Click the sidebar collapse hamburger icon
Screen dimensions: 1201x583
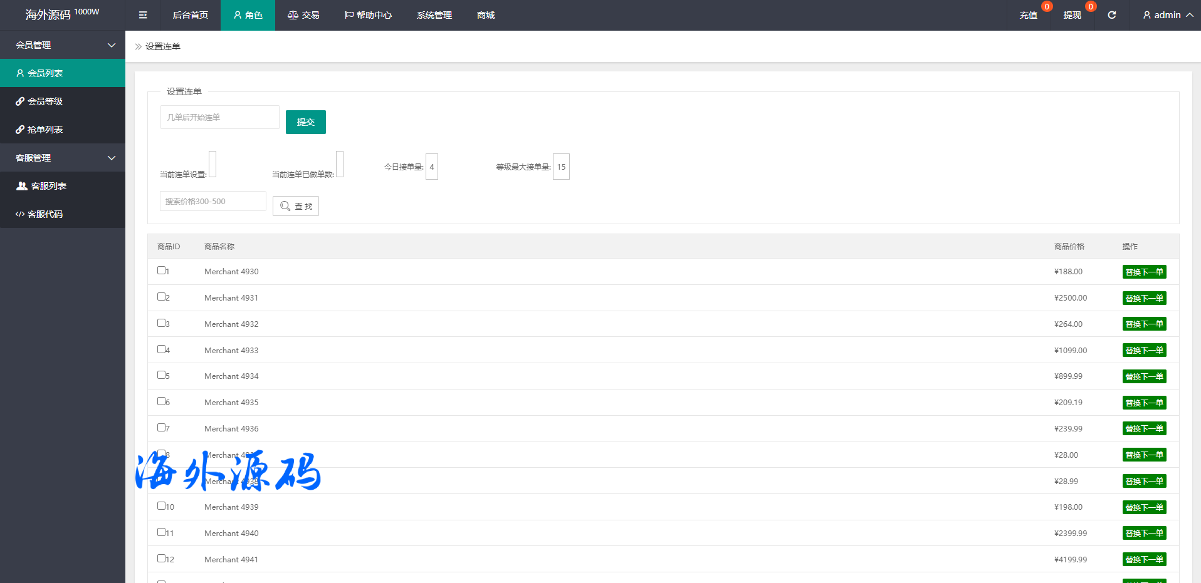click(x=143, y=15)
